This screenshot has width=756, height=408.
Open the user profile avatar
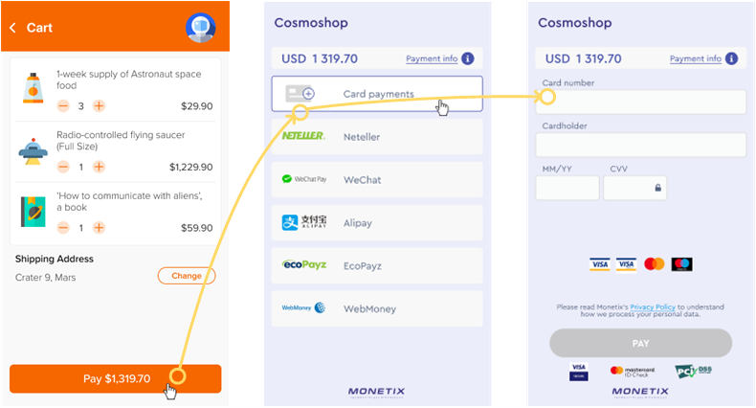point(200,28)
